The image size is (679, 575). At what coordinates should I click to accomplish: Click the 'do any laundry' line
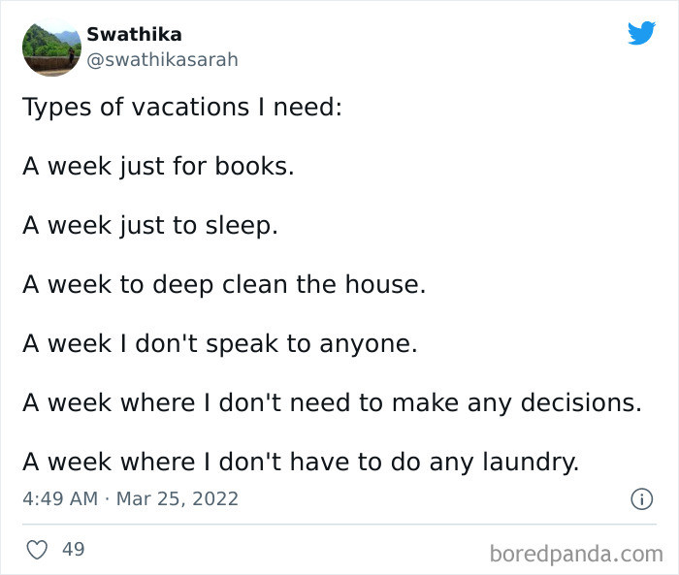[x=301, y=462]
